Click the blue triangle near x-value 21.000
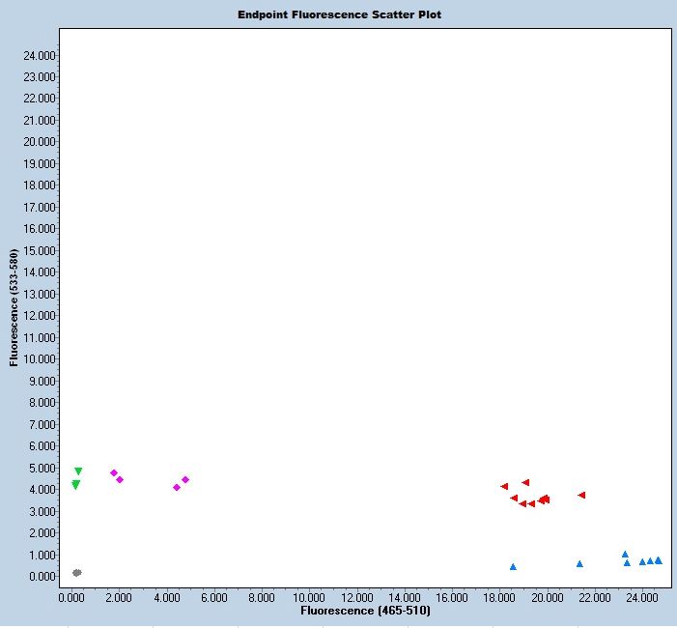Screen dimensions: 677x628 579,563
